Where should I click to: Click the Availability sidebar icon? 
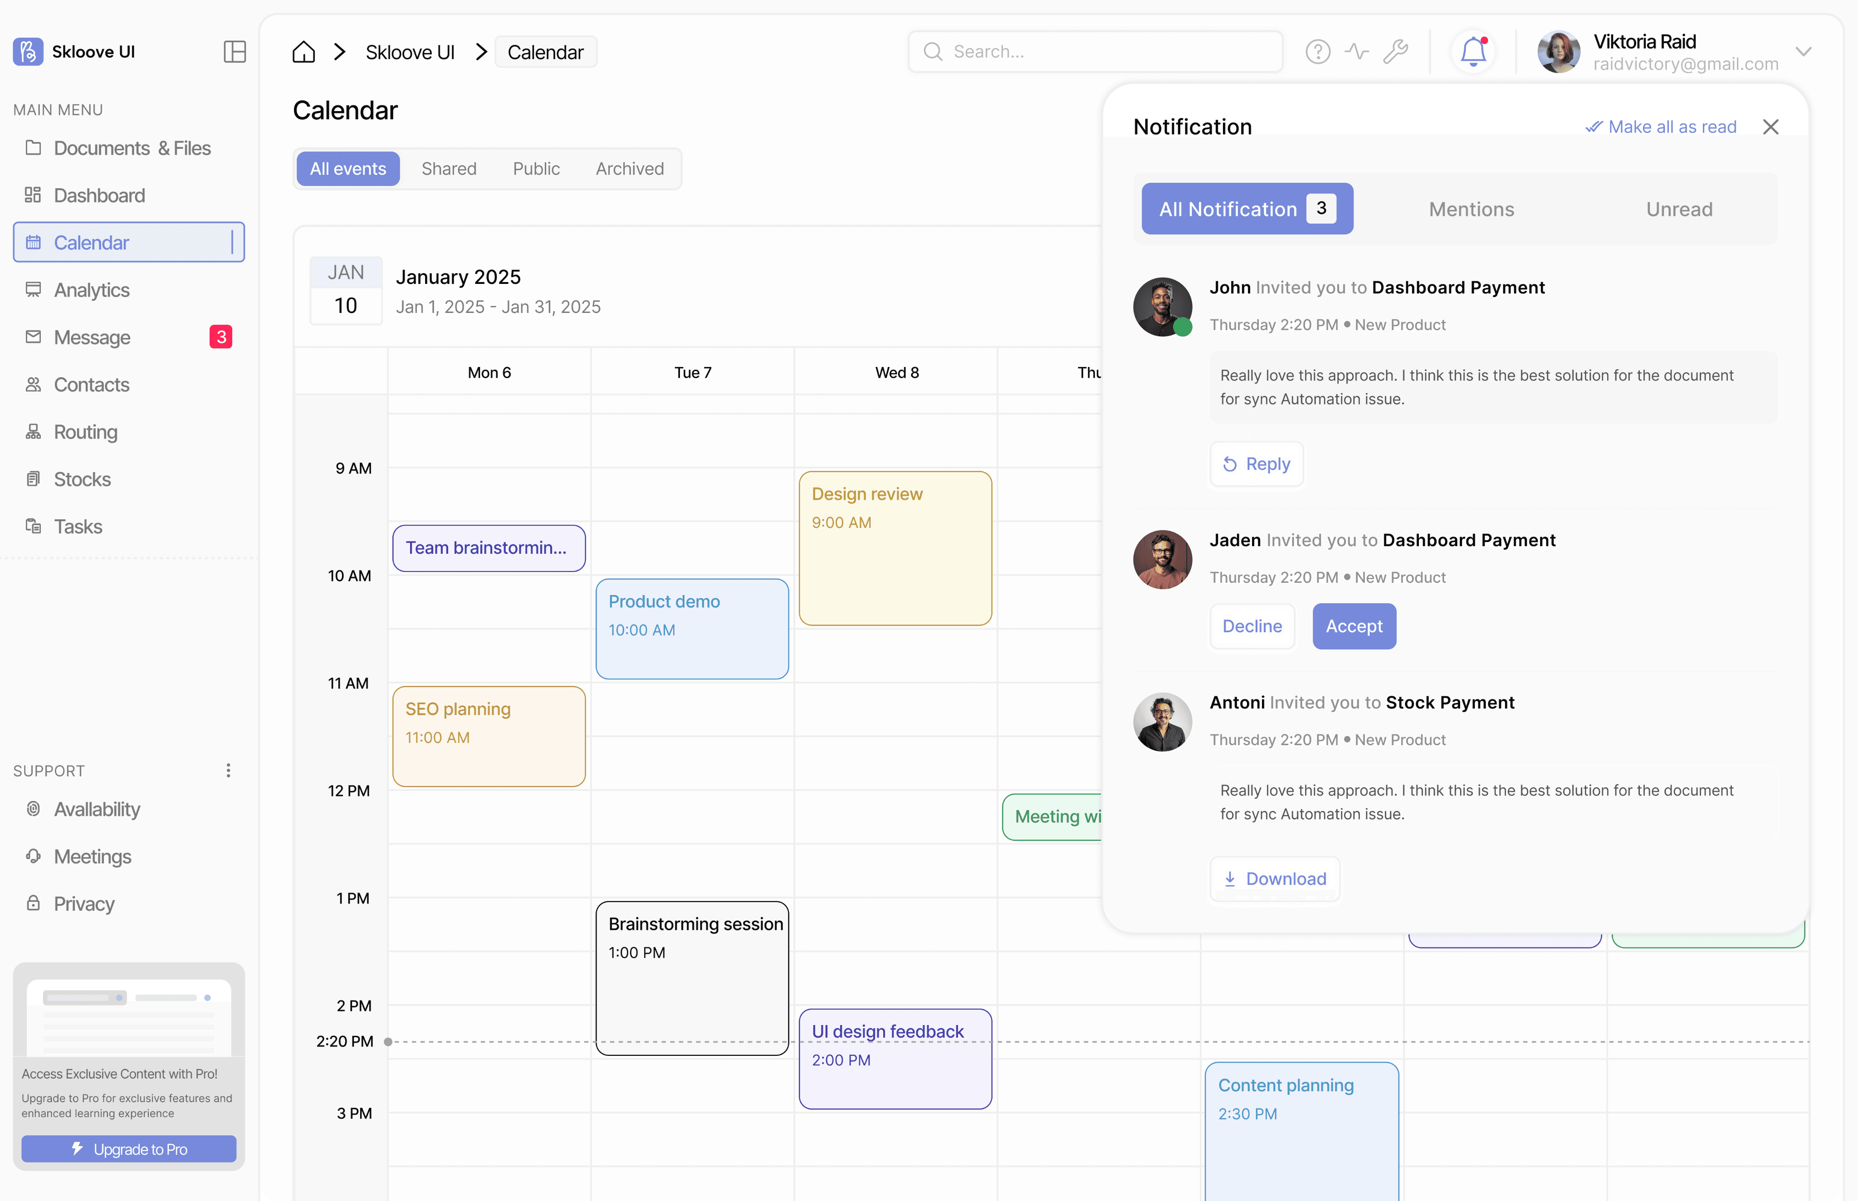coord(33,809)
